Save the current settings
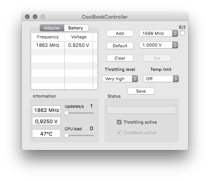 click(x=141, y=91)
